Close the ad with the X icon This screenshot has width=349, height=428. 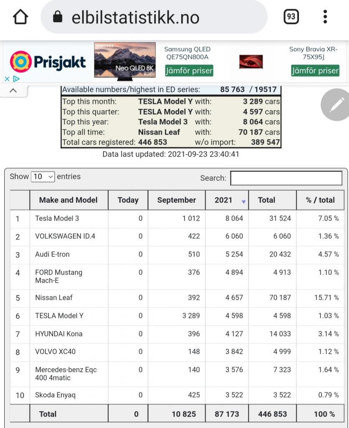tap(7, 79)
